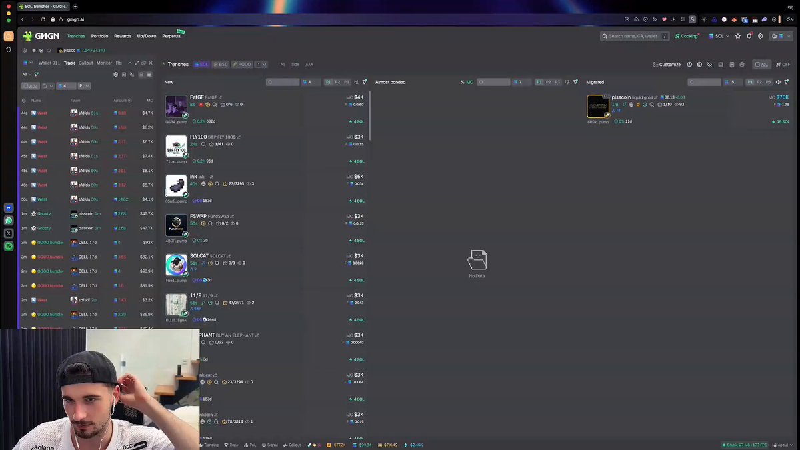Click the copy icon next to FLY100 name
The width and height of the screenshot is (800, 450).
(x=239, y=137)
